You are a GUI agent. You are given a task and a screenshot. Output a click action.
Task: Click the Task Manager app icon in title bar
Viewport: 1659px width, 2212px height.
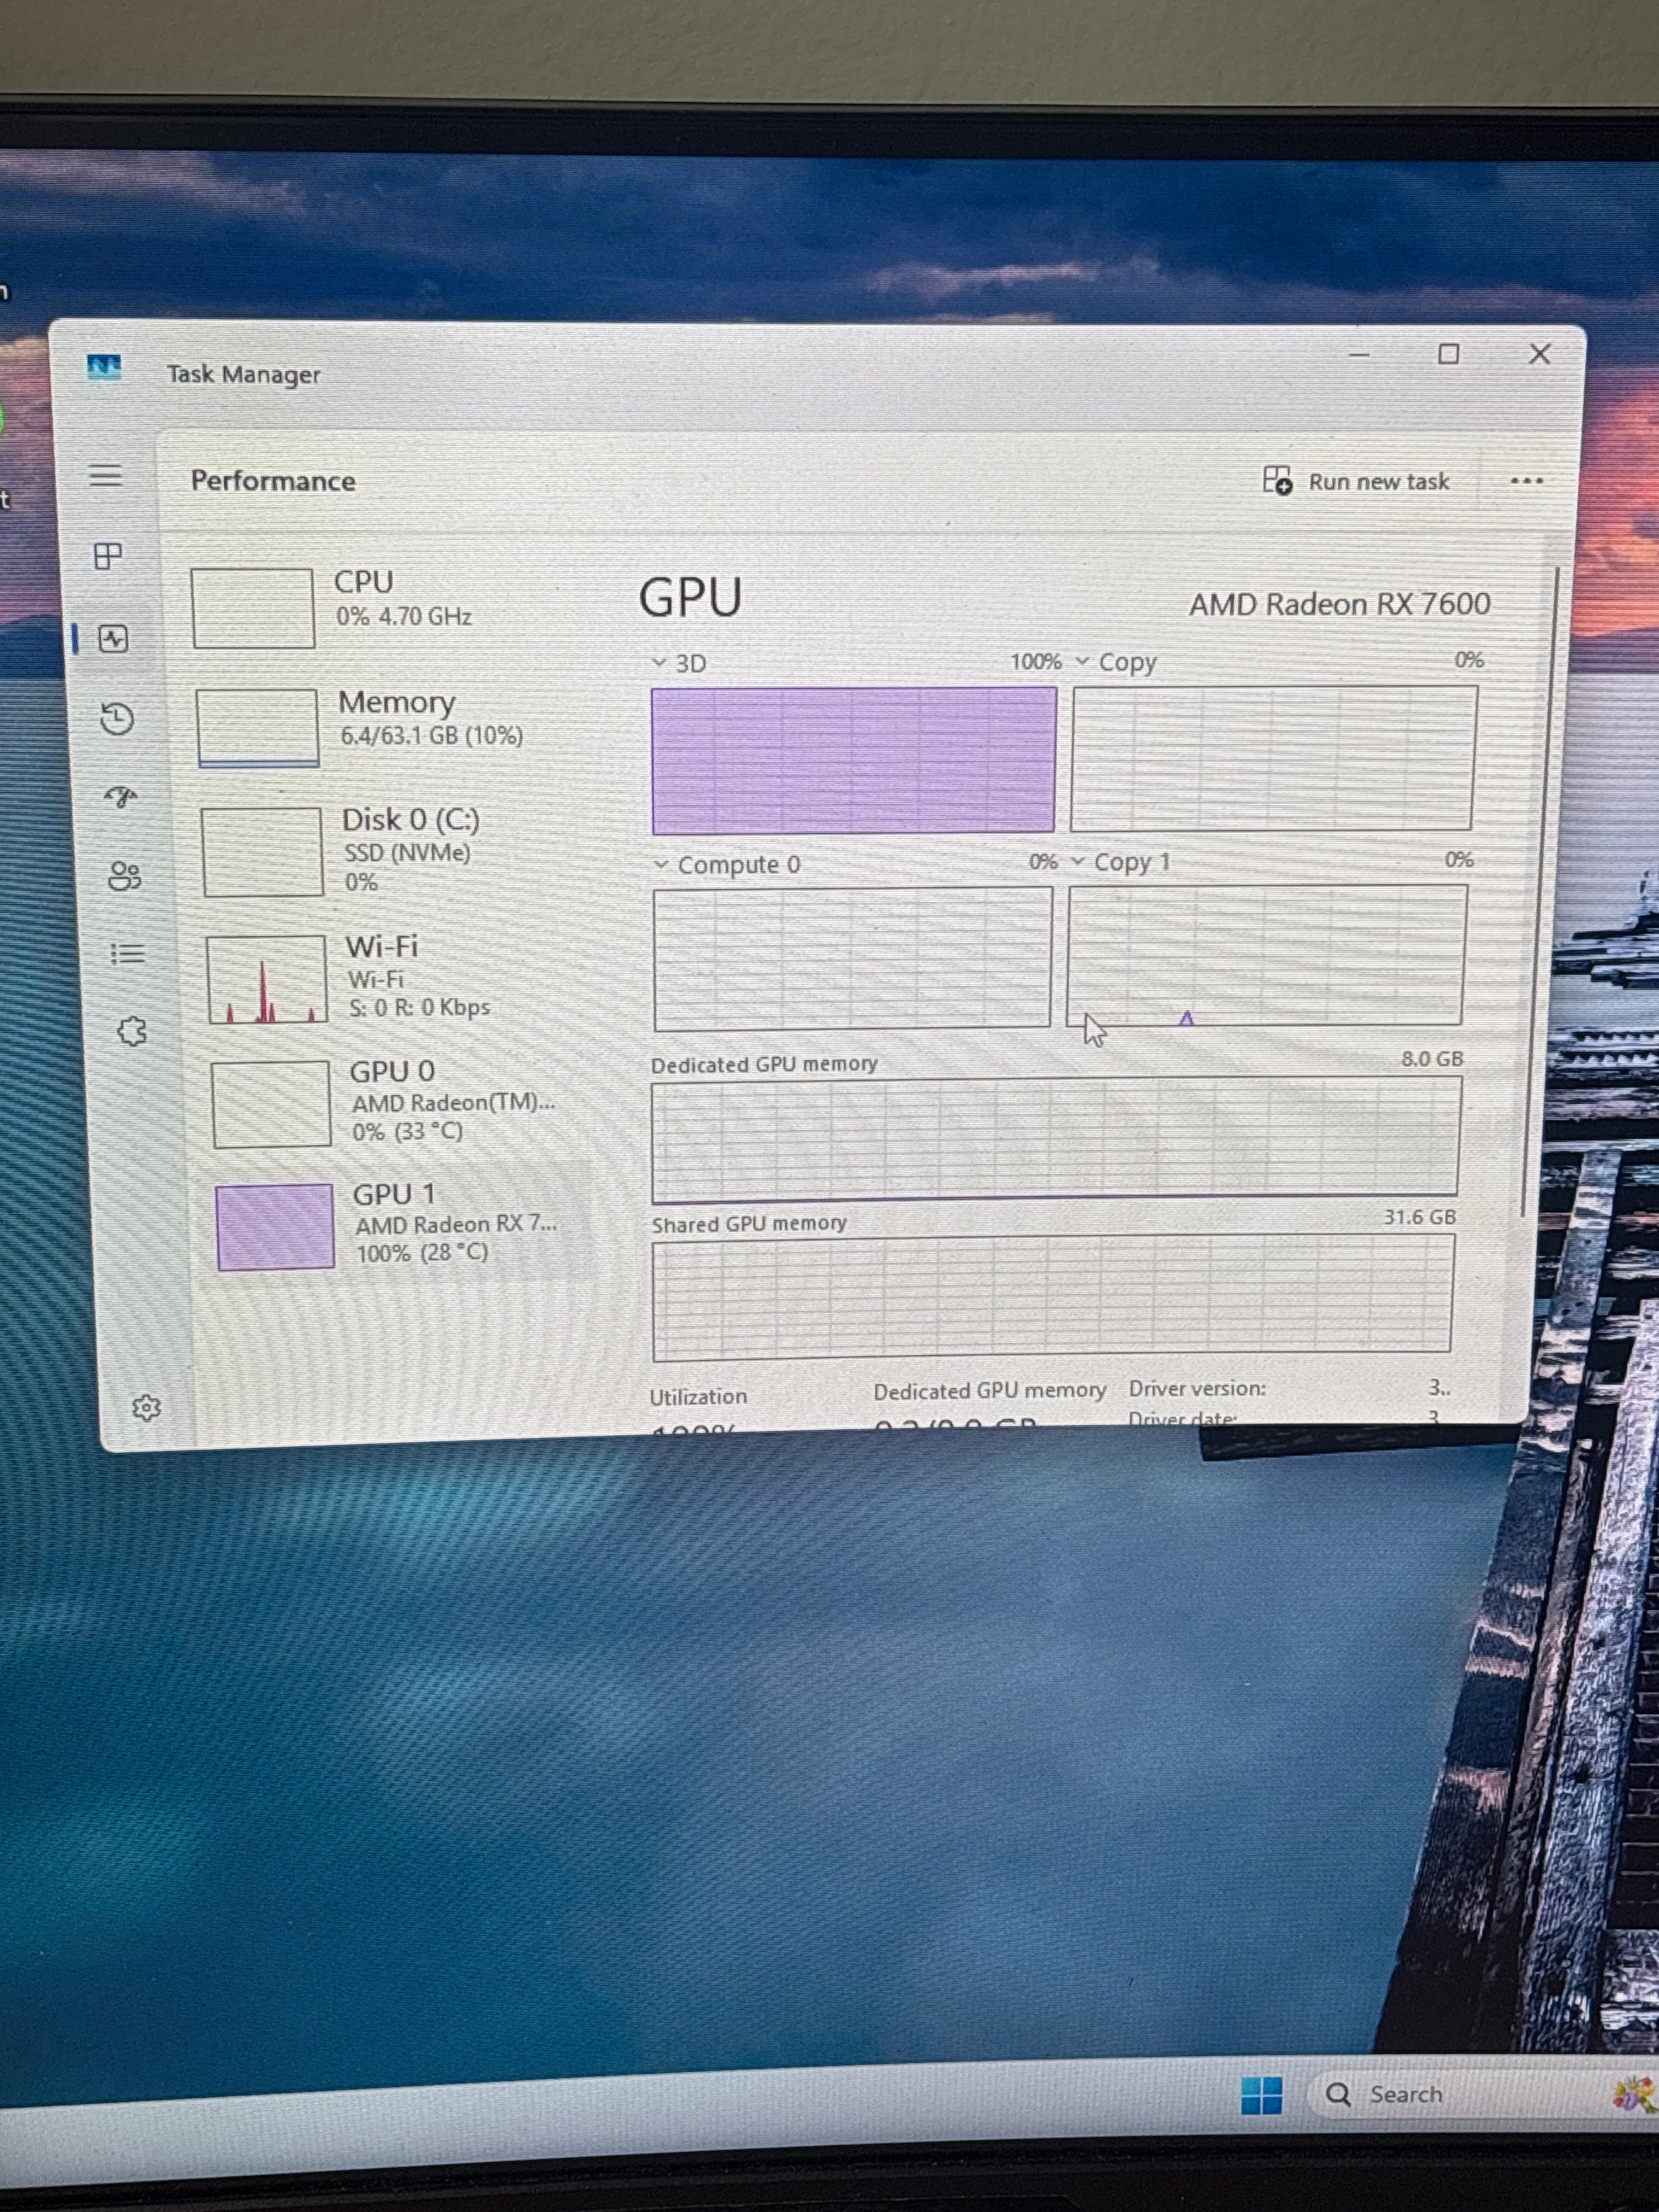[x=104, y=368]
